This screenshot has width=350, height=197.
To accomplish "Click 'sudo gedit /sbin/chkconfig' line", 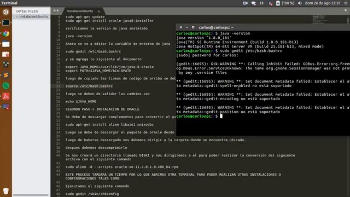I will tap(92, 194).
